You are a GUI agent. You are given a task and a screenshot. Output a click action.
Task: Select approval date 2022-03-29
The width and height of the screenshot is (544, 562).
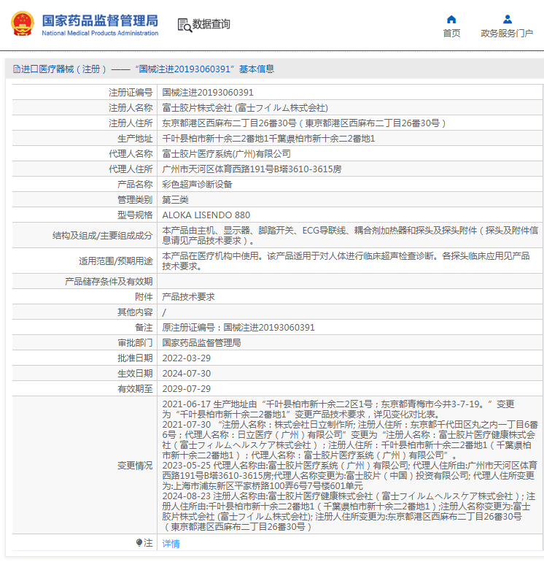(x=187, y=358)
